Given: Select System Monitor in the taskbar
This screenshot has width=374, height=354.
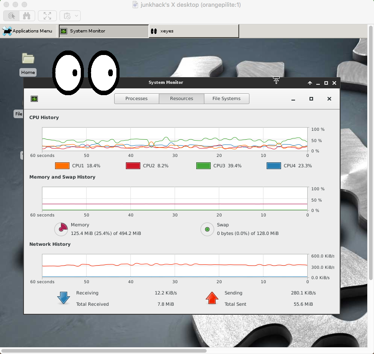Looking at the screenshot, I should (104, 31).
